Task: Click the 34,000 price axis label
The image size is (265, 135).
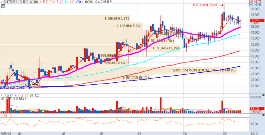Action: point(255,33)
